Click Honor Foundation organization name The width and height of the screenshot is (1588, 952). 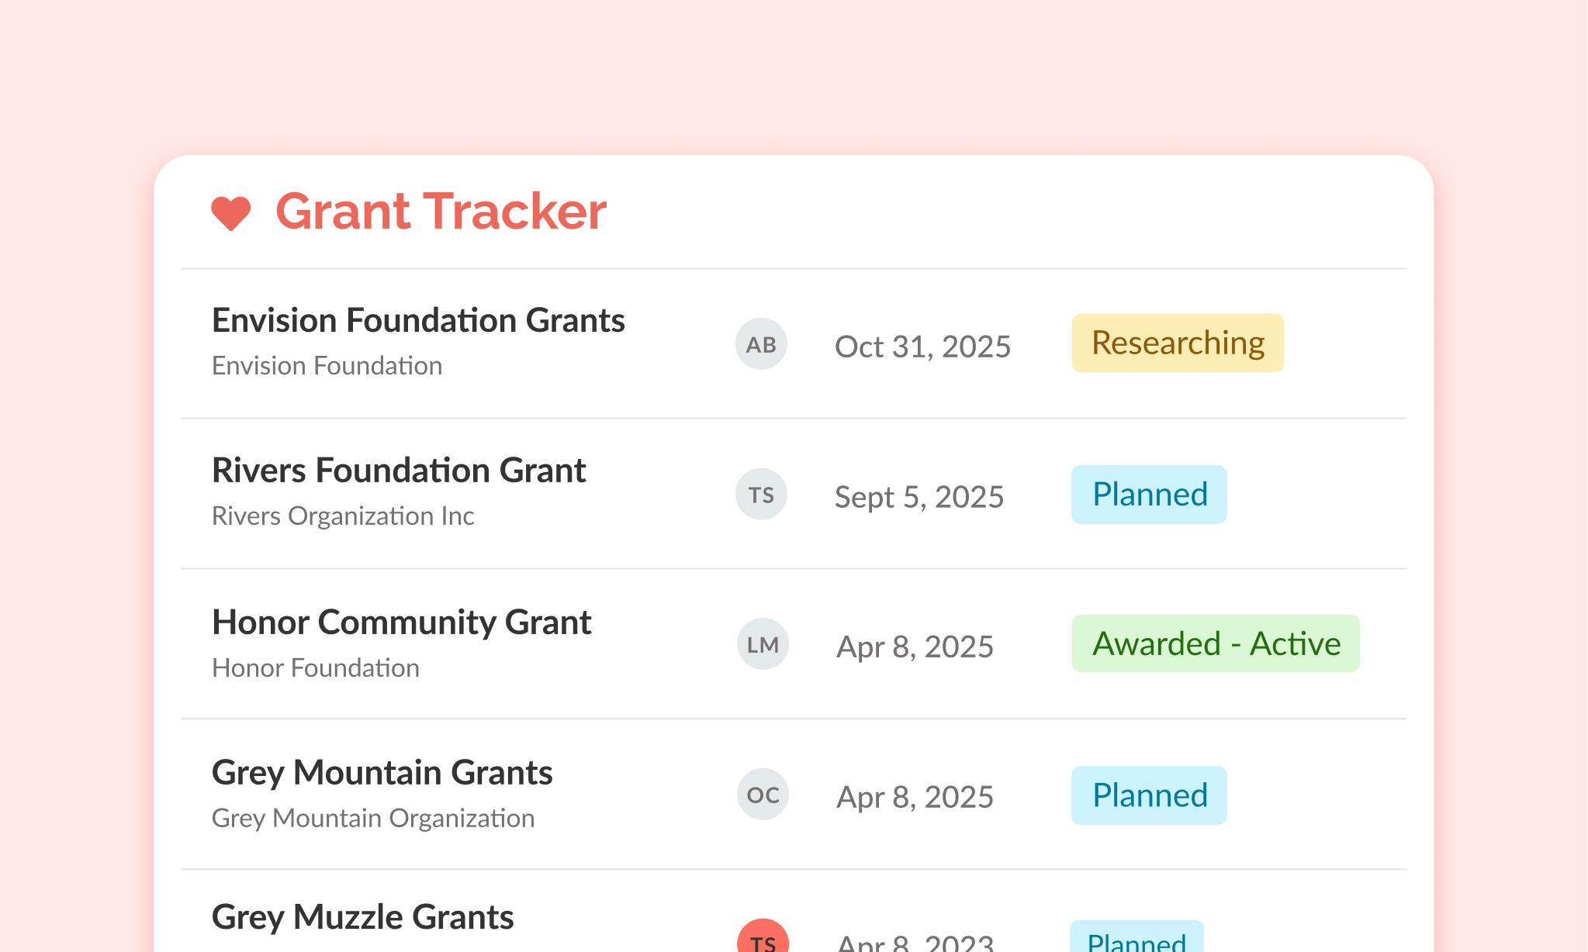pos(315,667)
